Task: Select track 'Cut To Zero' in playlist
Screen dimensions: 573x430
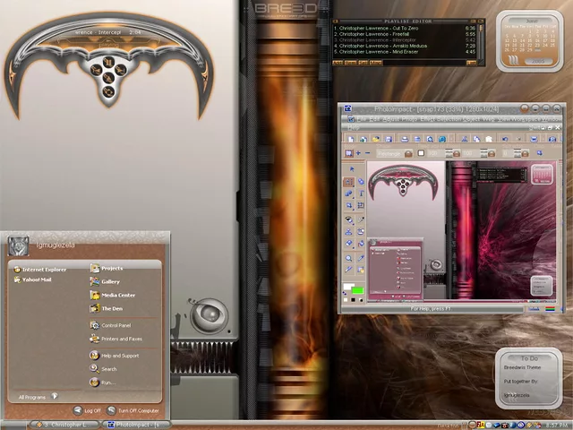Action: (x=405, y=28)
